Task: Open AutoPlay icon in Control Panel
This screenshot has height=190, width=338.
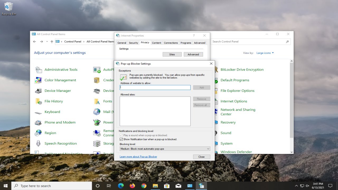Action: point(97,70)
